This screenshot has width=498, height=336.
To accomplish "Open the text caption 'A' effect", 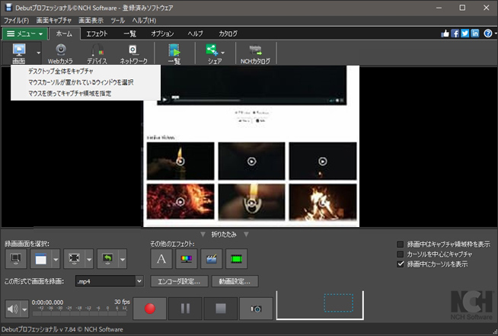I will [161, 259].
